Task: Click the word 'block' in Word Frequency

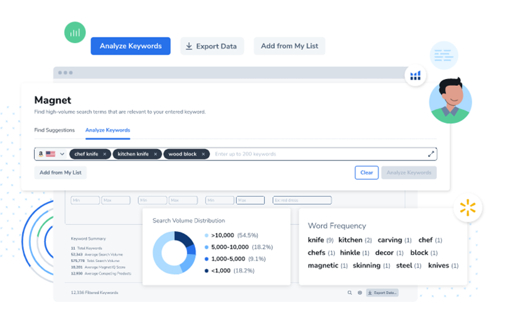Action: 419,253
